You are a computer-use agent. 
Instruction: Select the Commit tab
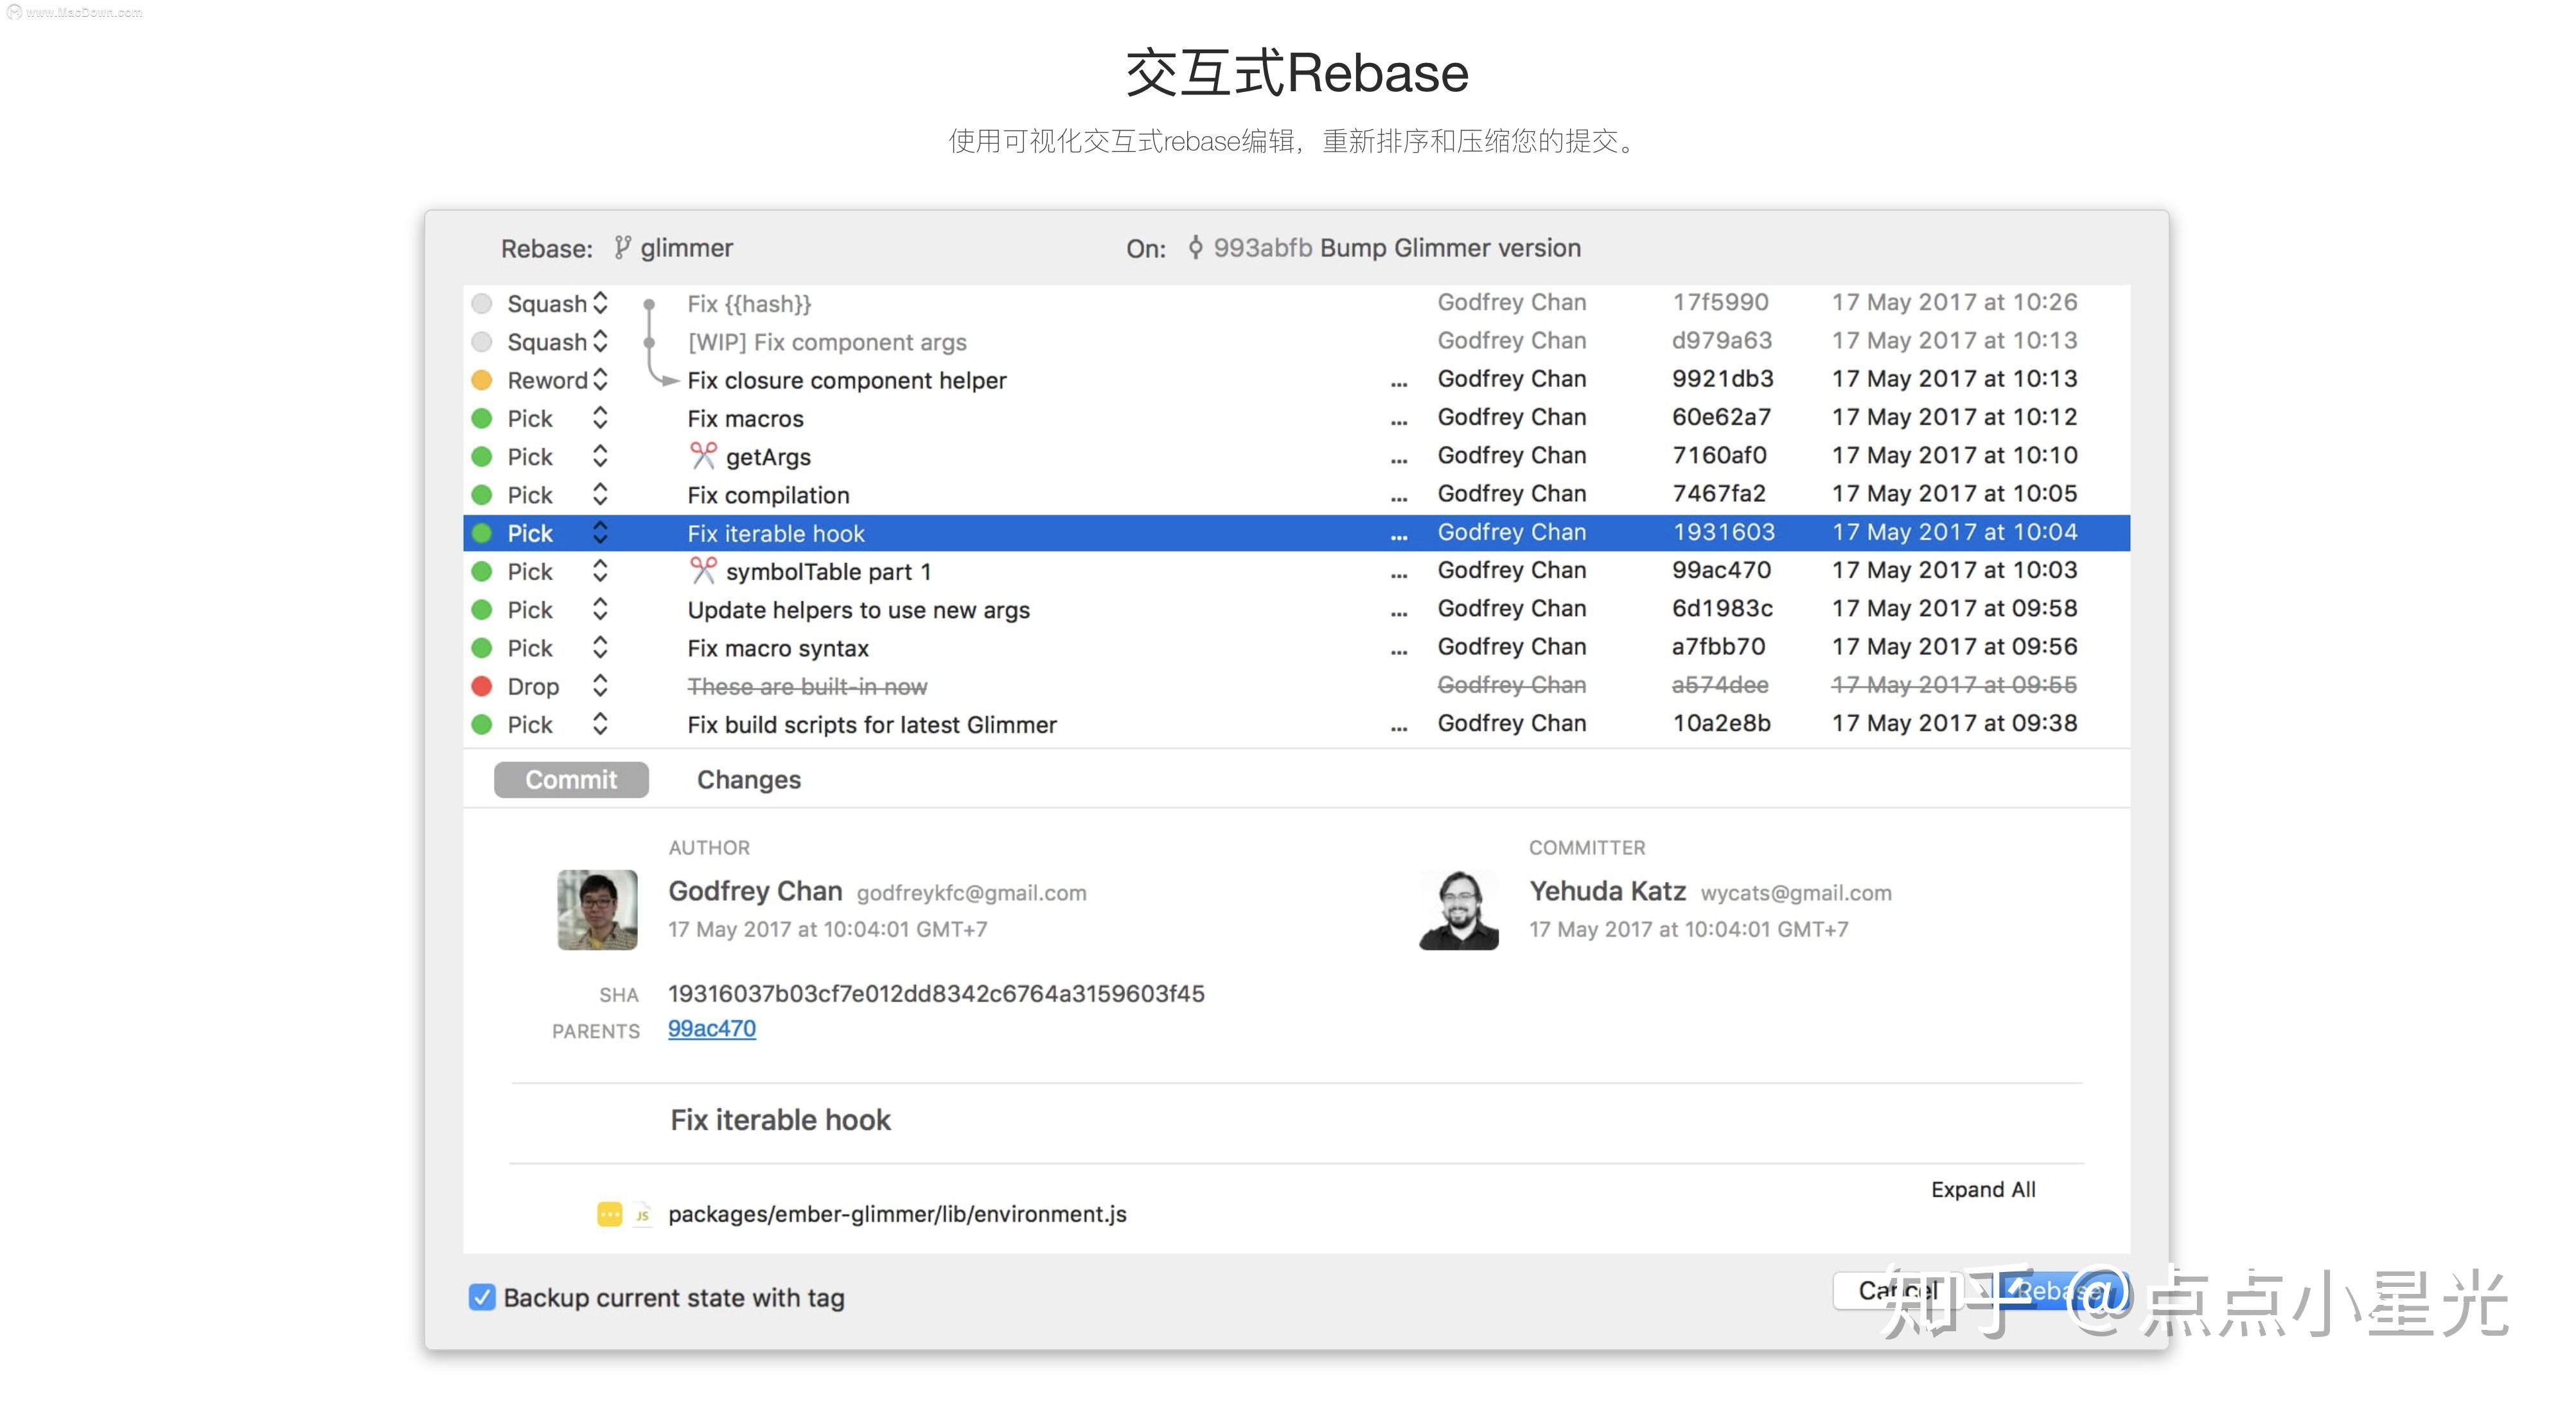point(570,779)
